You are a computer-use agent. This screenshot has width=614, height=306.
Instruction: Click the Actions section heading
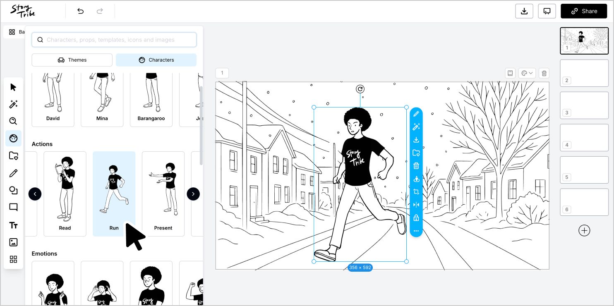click(x=42, y=144)
